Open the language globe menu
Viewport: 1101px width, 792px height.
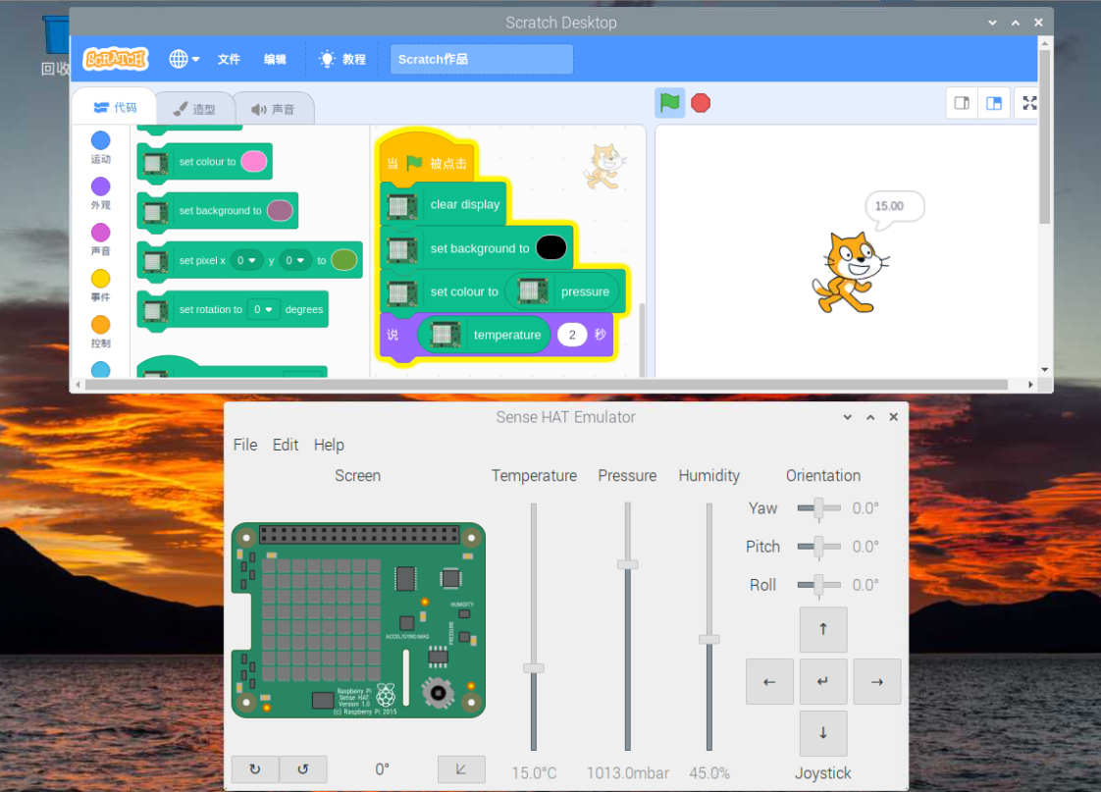pos(183,59)
